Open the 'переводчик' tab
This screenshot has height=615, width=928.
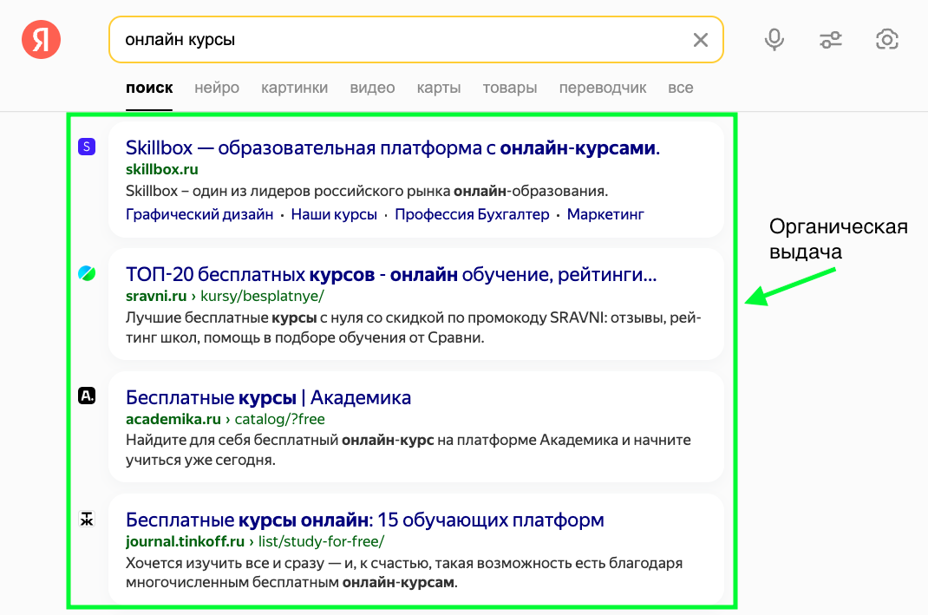pos(603,88)
